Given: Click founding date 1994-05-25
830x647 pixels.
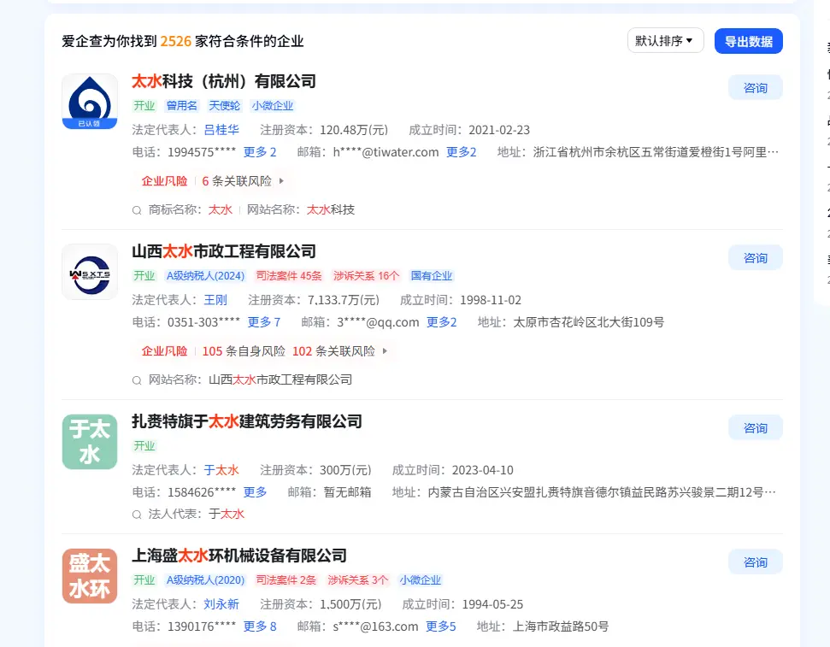Looking at the screenshot, I should pos(492,604).
